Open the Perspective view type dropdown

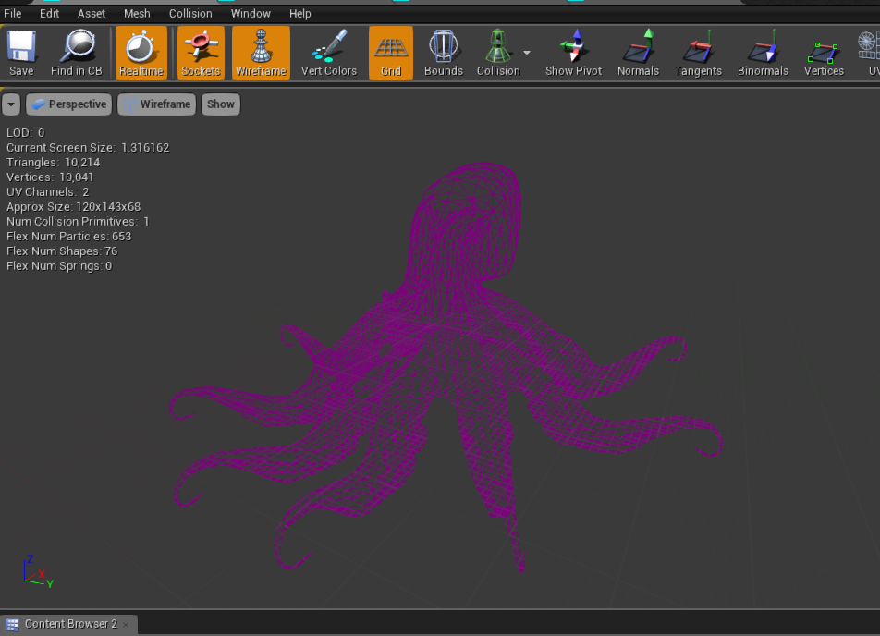[x=69, y=104]
